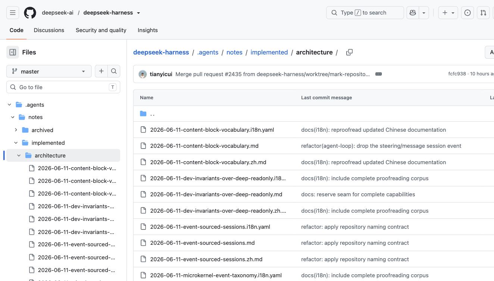Expand the archived folder chevron
Viewport: 494px width, 281px height.
point(16,130)
